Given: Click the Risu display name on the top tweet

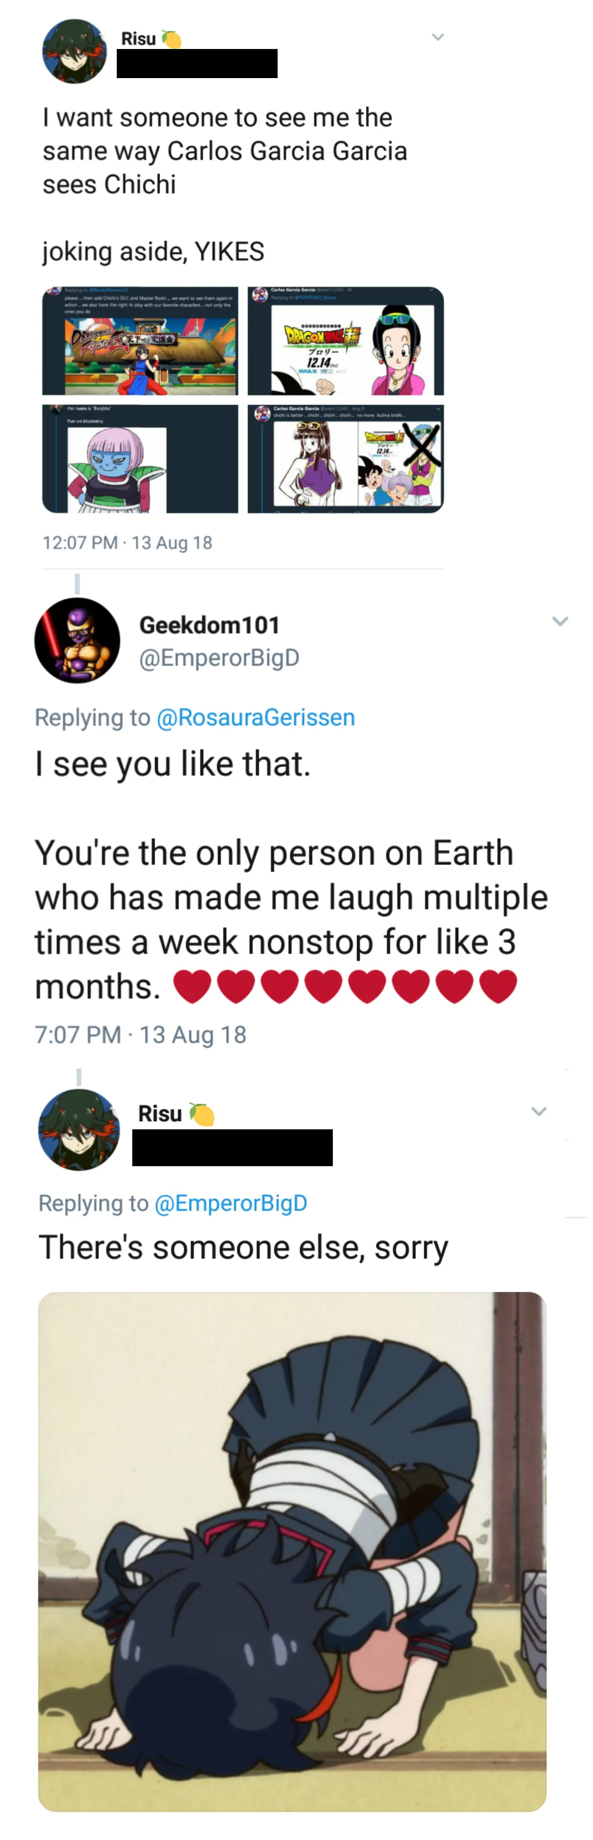Looking at the screenshot, I should [139, 39].
